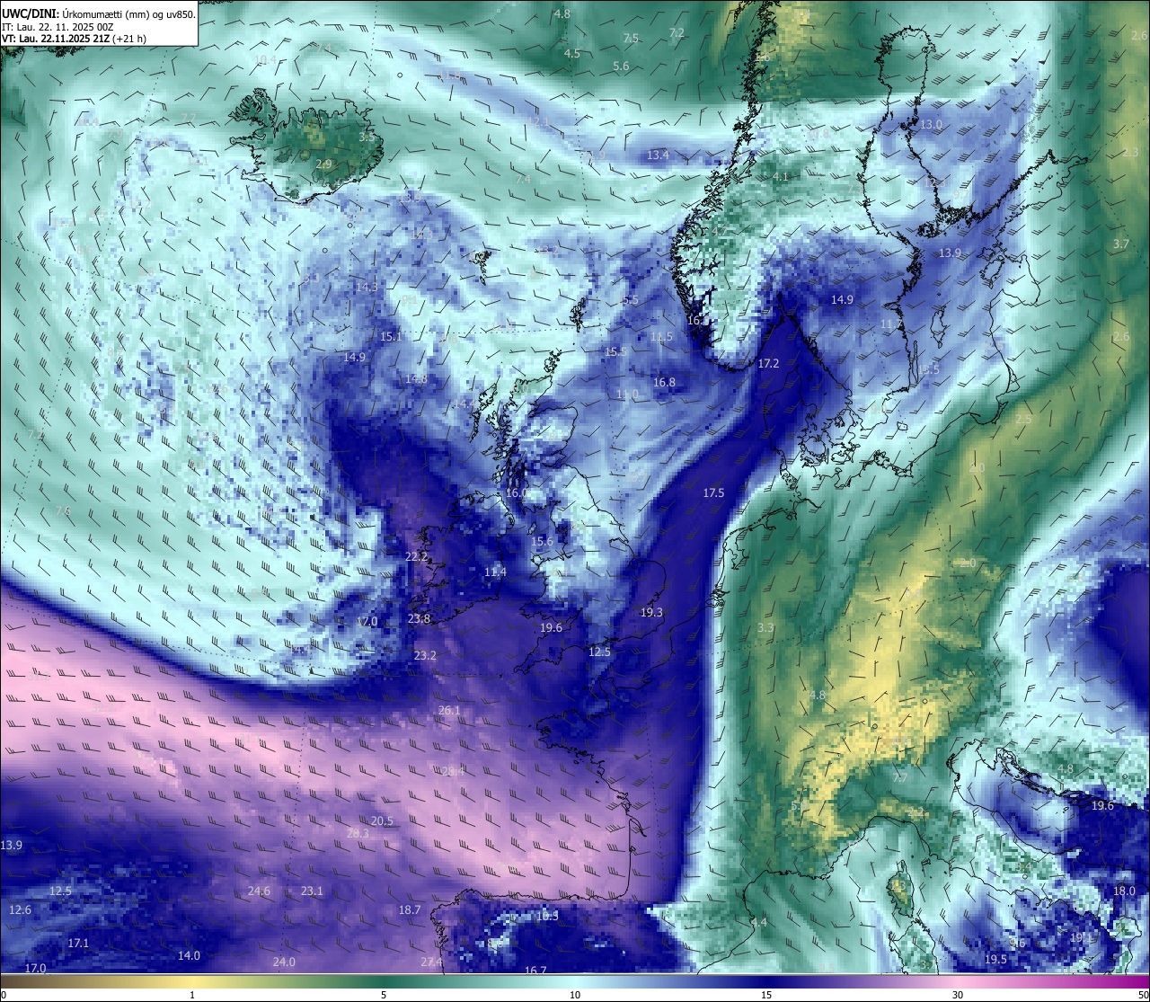Click the 17.2 value on the map
Viewport: 1150px width, 1002px height.
click(768, 364)
